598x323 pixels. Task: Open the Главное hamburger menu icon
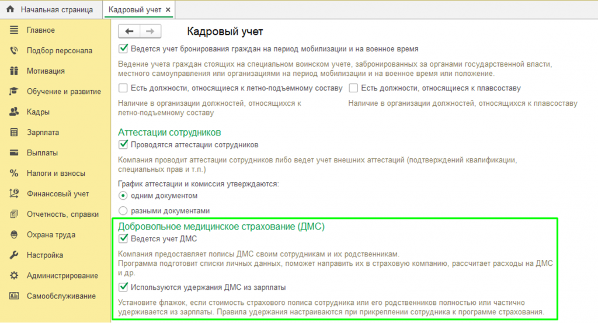click(x=14, y=30)
